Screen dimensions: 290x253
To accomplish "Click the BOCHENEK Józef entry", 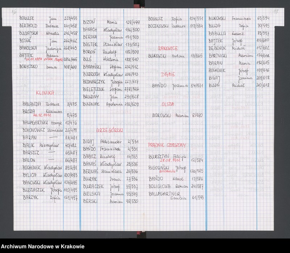I will (239, 71).
